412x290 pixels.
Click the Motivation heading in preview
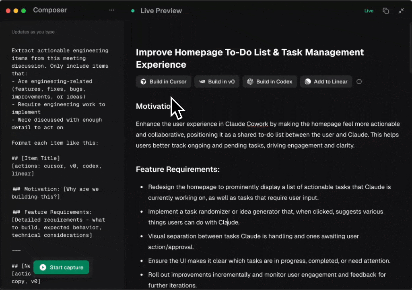pos(153,106)
